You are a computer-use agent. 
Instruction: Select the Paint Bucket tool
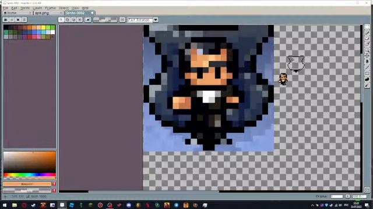pos(367,62)
